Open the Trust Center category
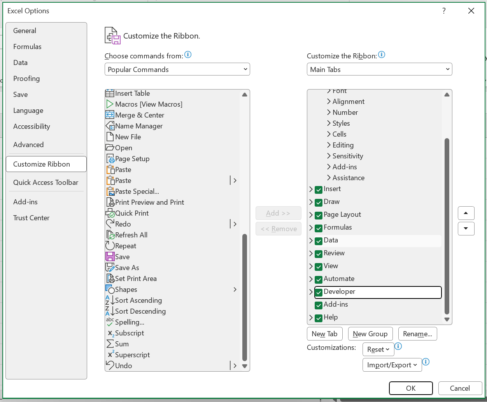This screenshot has height=402, width=487. 46,218
